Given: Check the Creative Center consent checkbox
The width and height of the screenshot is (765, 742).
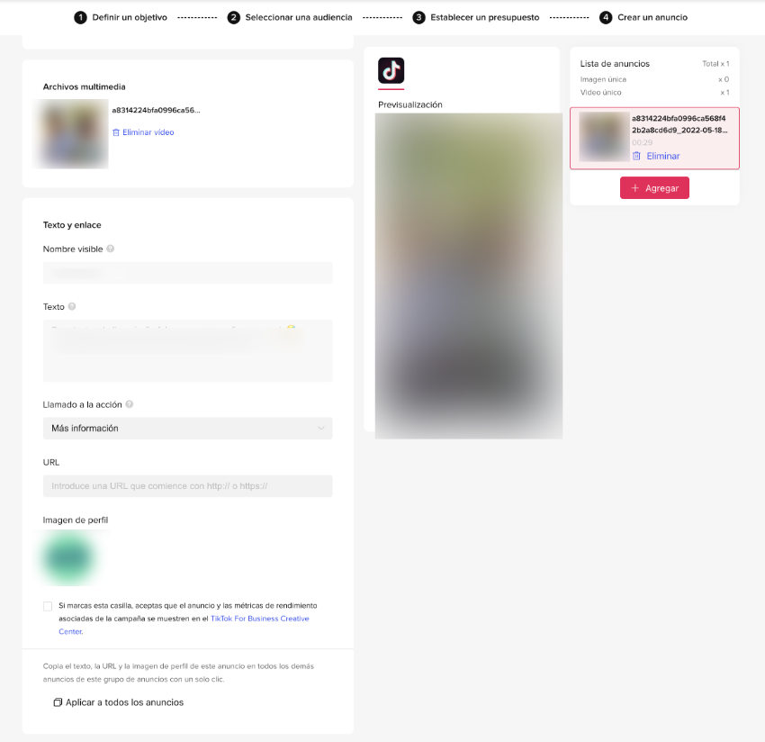Looking at the screenshot, I should tap(48, 606).
